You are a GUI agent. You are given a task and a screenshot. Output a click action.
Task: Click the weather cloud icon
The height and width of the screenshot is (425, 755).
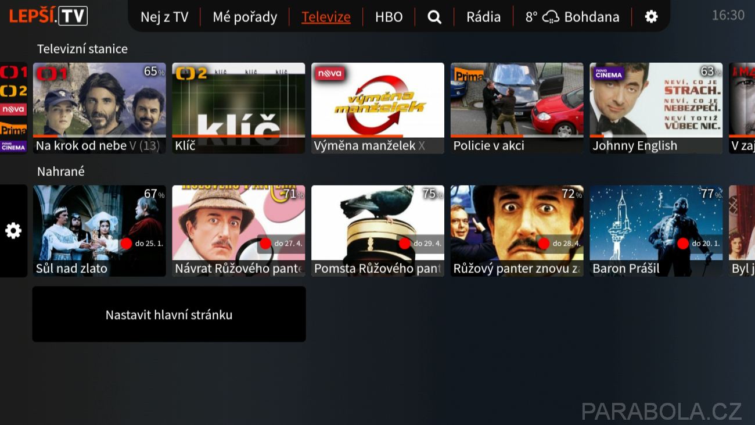(x=551, y=17)
